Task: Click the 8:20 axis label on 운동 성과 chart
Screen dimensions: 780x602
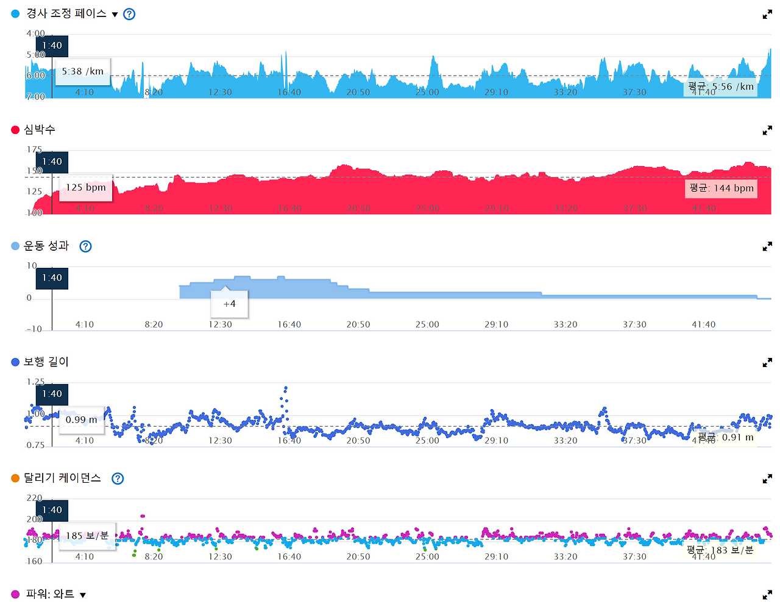Action: (154, 324)
